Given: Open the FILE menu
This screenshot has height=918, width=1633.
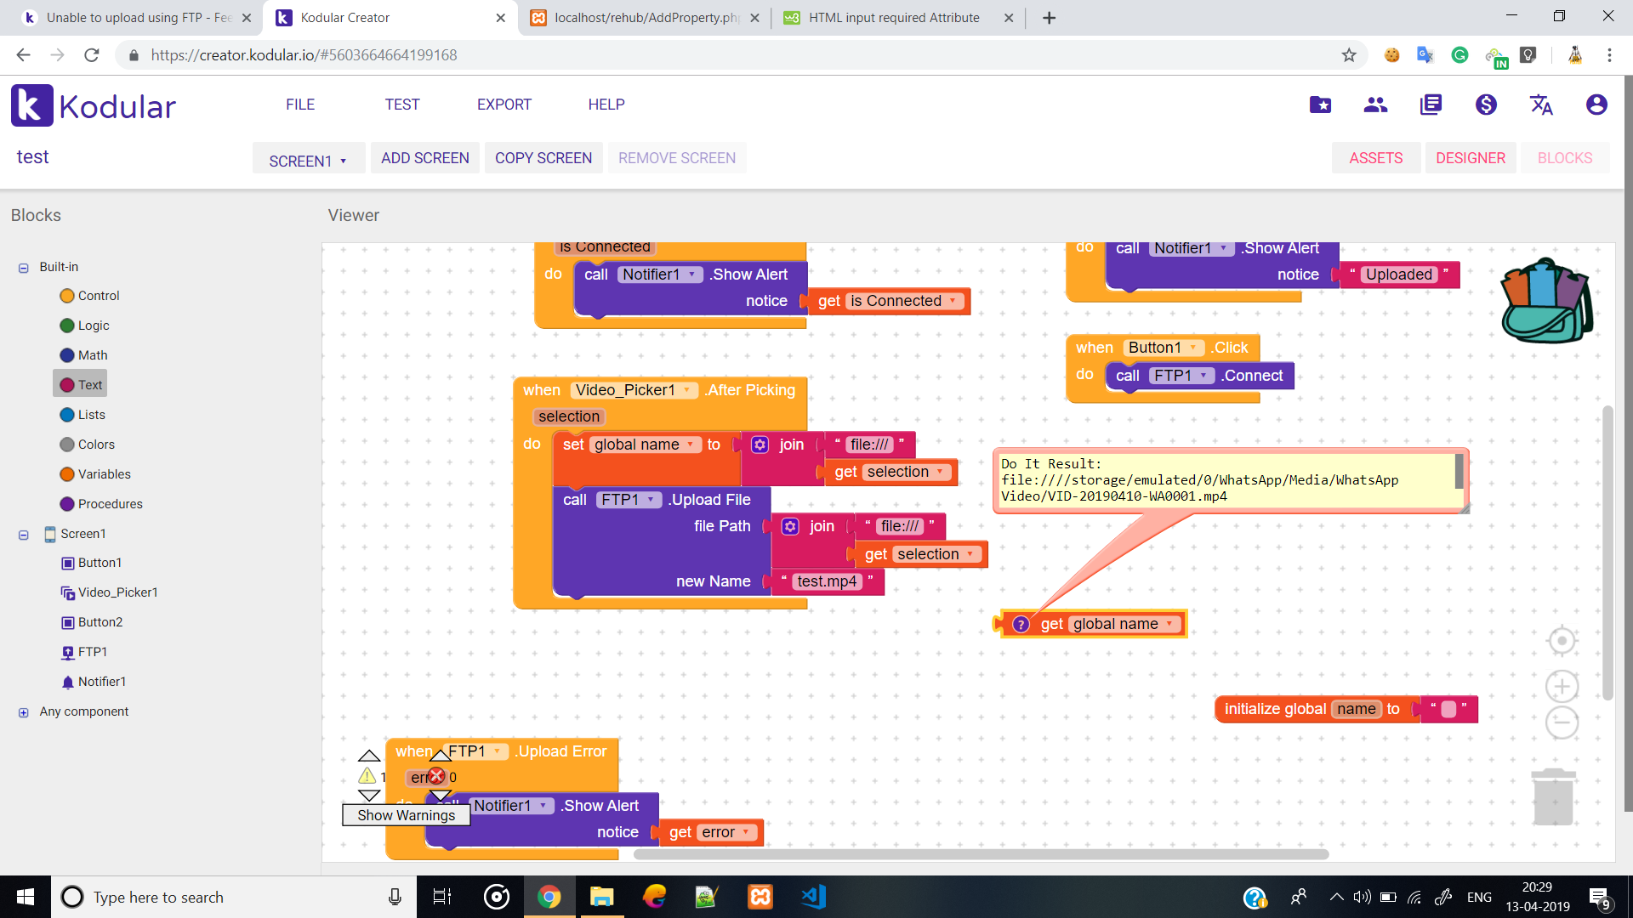Looking at the screenshot, I should pyautogui.click(x=300, y=105).
